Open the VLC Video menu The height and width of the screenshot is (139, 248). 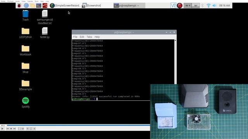[23, 1]
